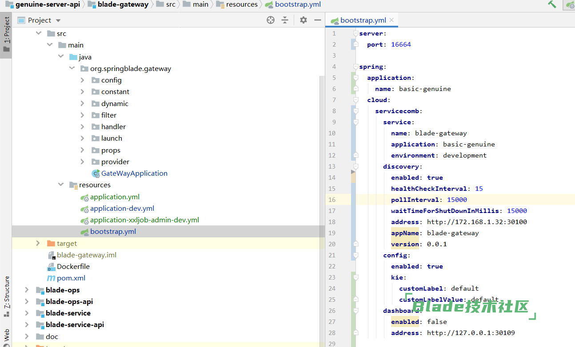Click main in the breadcrumb bar
Viewport: 575px width, 347px height.
(200, 4)
